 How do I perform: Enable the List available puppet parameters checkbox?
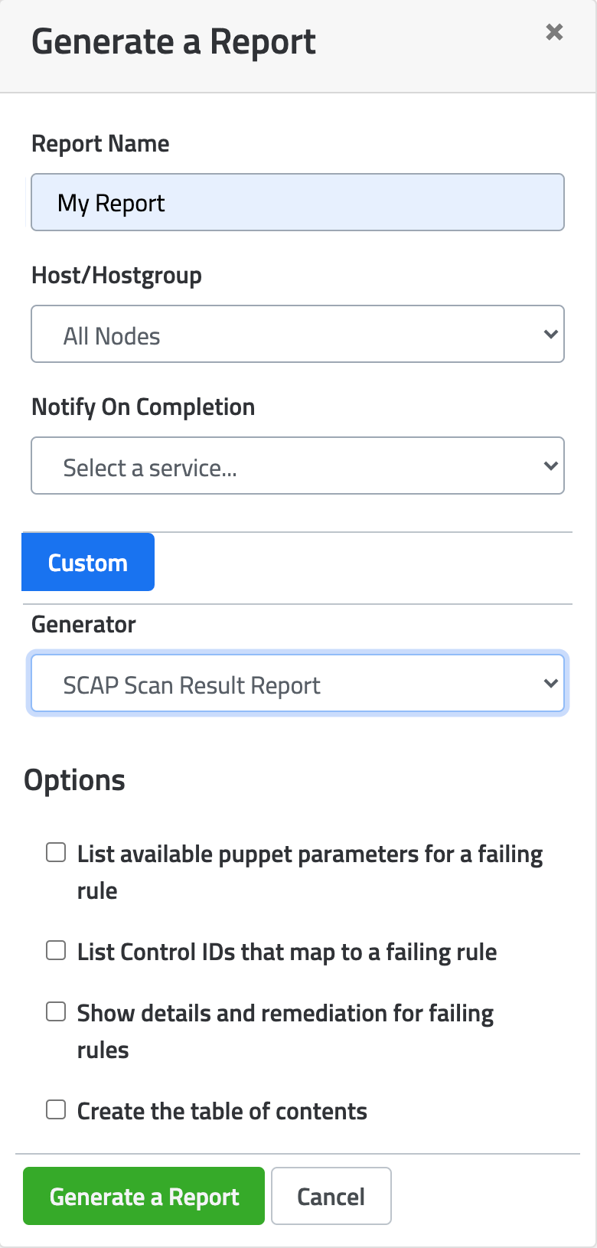coord(56,853)
